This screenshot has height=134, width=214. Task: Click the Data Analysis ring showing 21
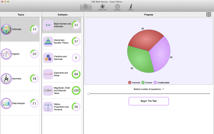point(34,103)
